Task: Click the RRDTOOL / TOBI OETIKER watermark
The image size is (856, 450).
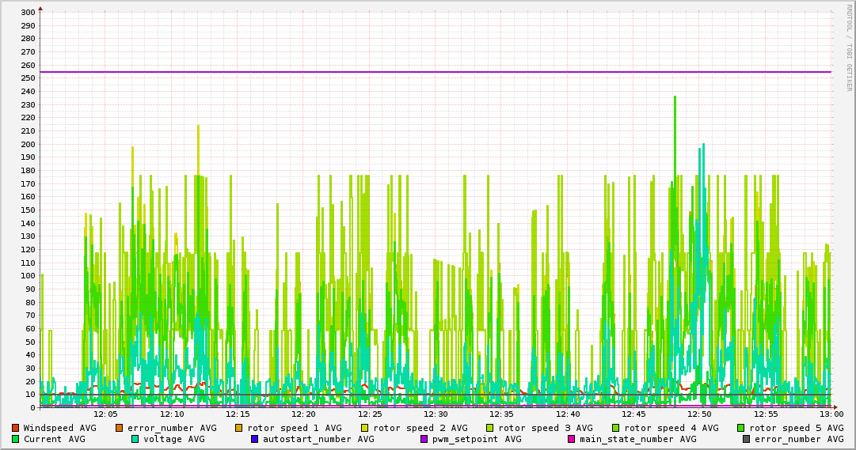Action: click(848, 47)
